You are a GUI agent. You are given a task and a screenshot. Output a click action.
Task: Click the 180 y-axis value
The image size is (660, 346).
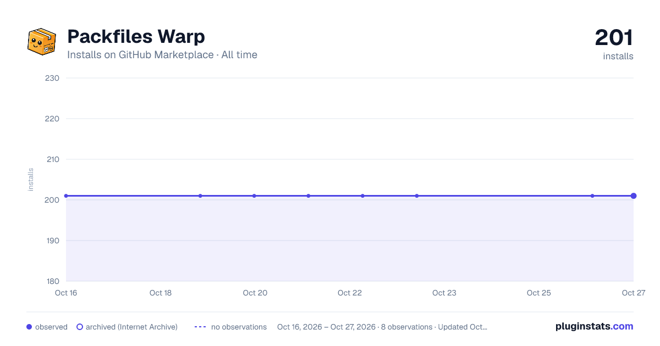click(x=52, y=281)
